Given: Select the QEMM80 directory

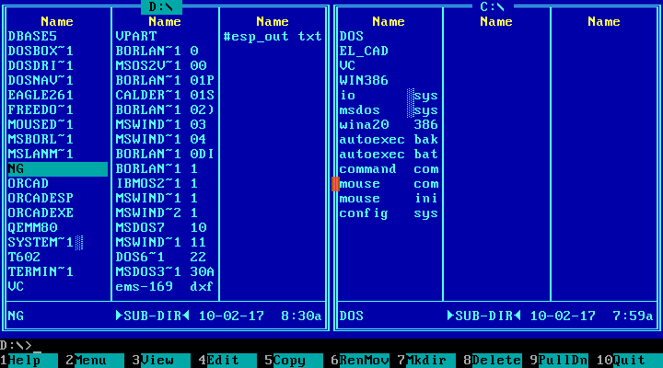Looking at the screenshot, I should coord(32,228).
